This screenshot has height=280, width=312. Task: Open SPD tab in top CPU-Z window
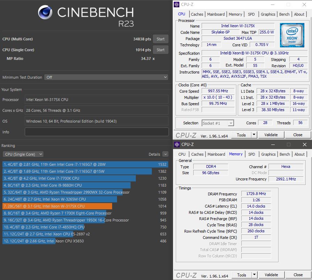(x=251, y=14)
